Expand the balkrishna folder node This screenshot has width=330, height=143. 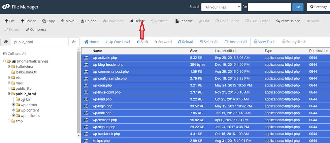coord(9,67)
